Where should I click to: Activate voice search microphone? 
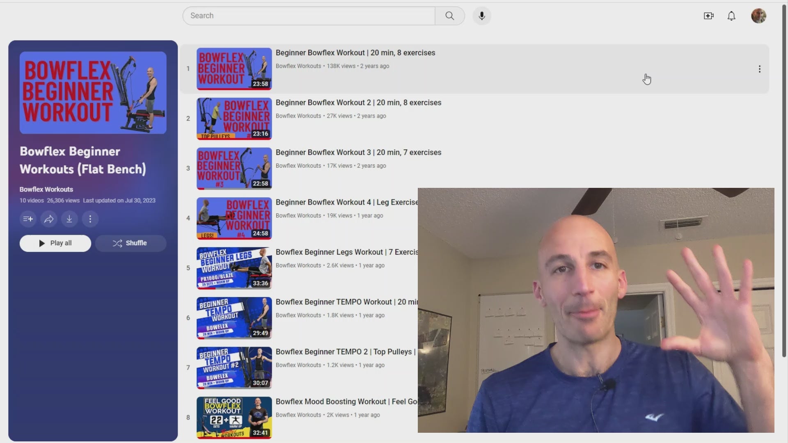[482, 16]
